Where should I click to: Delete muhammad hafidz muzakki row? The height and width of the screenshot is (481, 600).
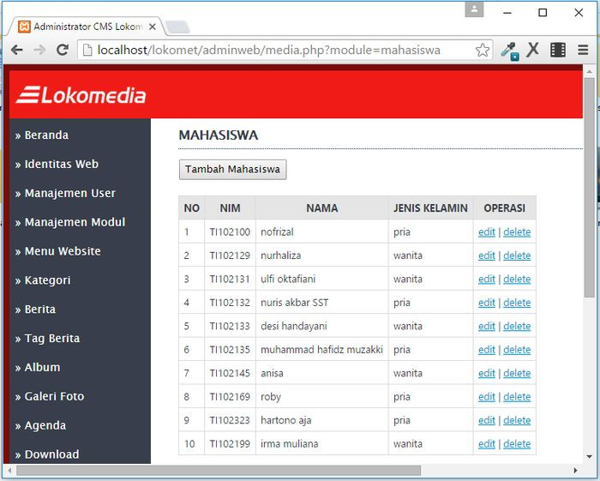click(x=517, y=350)
